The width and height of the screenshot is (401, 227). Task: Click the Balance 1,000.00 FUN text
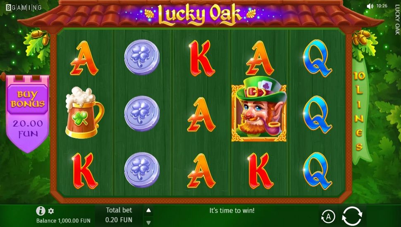(x=63, y=221)
